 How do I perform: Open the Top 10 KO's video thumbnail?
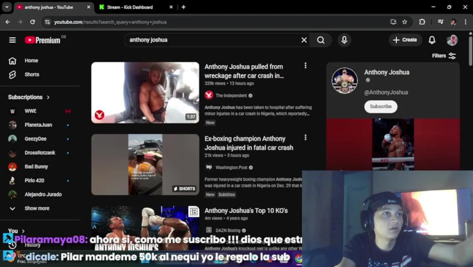[x=145, y=229]
